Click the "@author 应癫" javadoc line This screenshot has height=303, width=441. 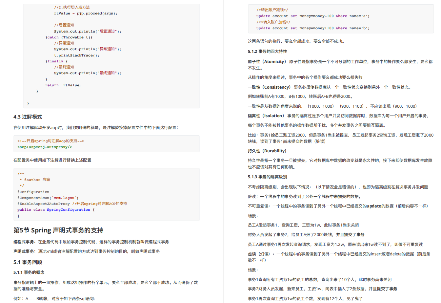click(35, 180)
